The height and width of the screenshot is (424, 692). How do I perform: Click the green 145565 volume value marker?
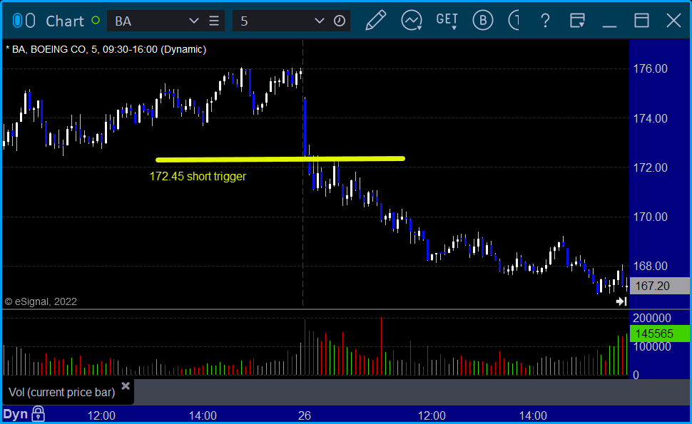pyautogui.click(x=660, y=333)
